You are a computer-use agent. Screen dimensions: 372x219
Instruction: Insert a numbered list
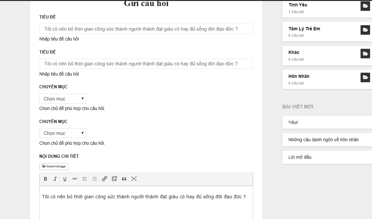tap(95, 179)
